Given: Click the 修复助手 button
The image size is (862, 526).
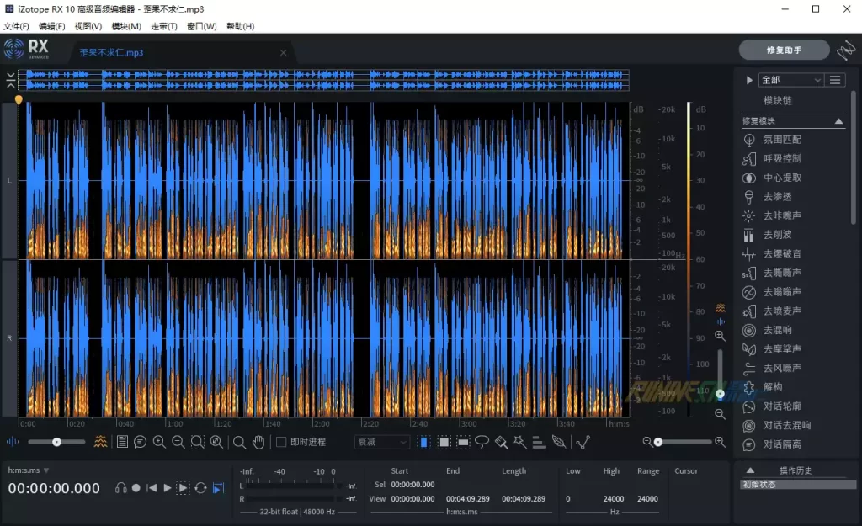Looking at the screenshot, I should [784, 50].
